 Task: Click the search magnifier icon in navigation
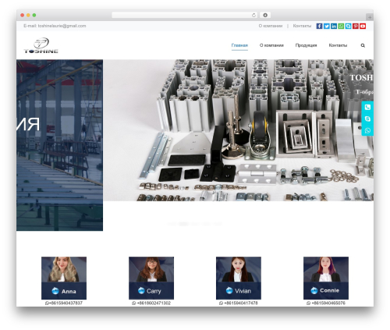click(363, 45)
